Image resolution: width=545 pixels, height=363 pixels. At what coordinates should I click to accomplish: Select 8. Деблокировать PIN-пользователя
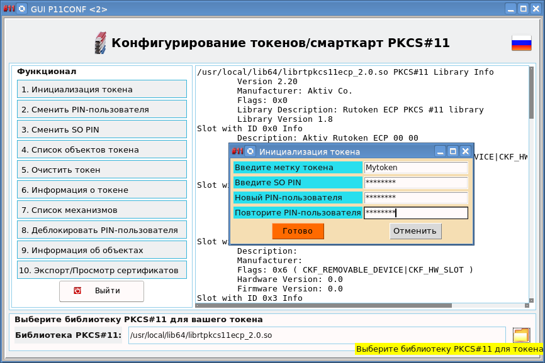[x=102, y=230]
